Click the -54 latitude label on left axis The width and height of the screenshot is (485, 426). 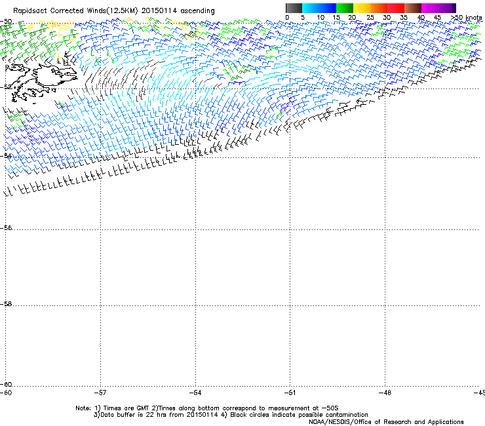[x=6, y=156]
